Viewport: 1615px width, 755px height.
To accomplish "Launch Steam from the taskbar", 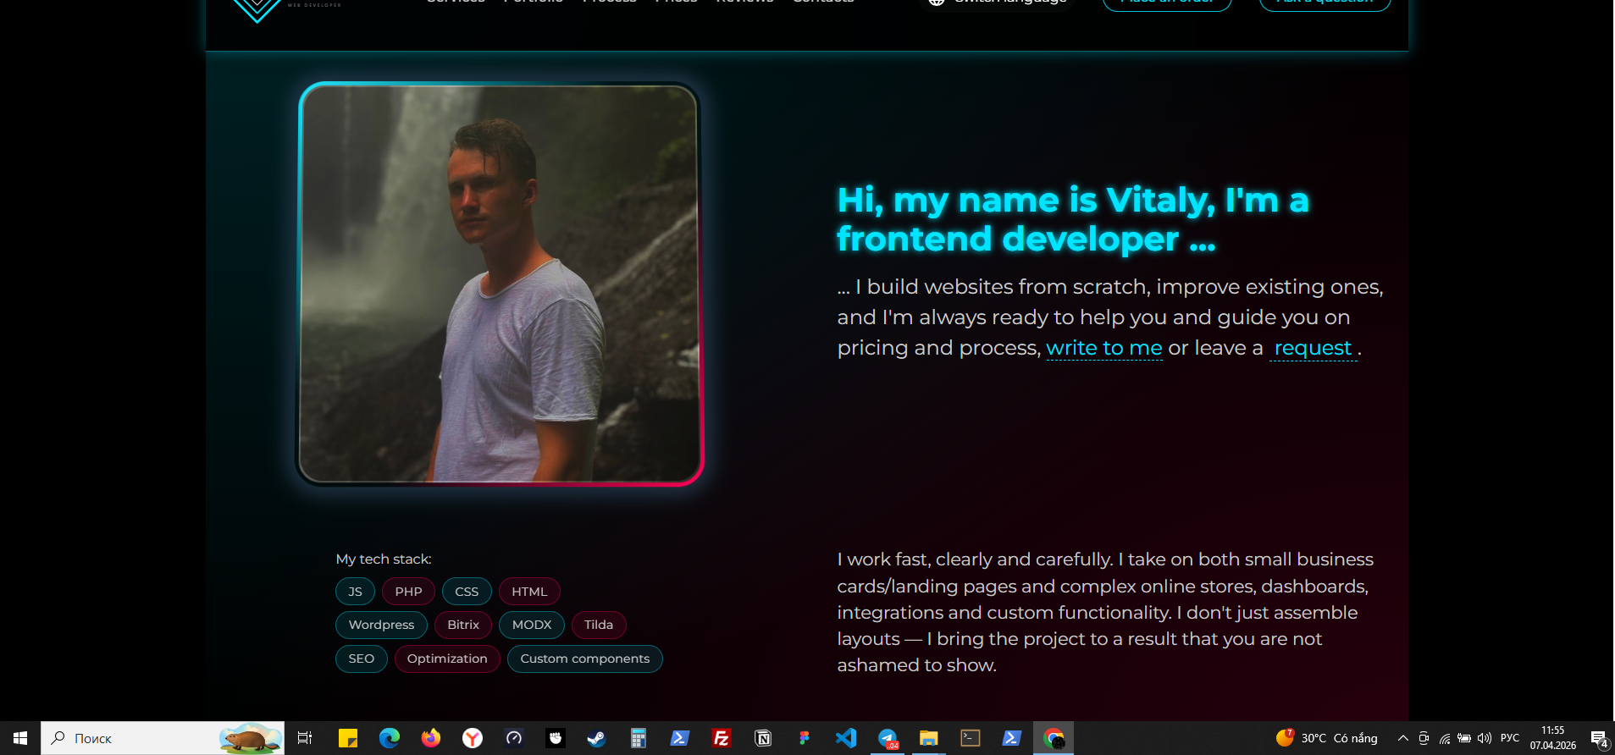I will pyautogui.click(x=597, y=738).
